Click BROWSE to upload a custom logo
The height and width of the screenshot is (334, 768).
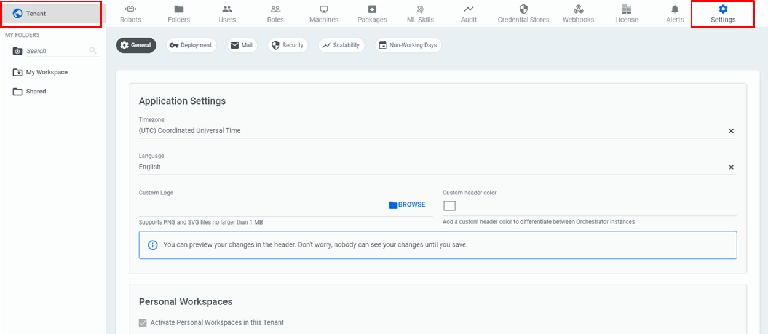(407, 205)
